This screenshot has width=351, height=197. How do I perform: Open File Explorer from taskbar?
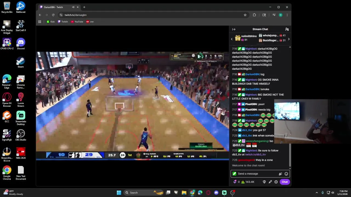pyautogui.click(x=184, y=193)
